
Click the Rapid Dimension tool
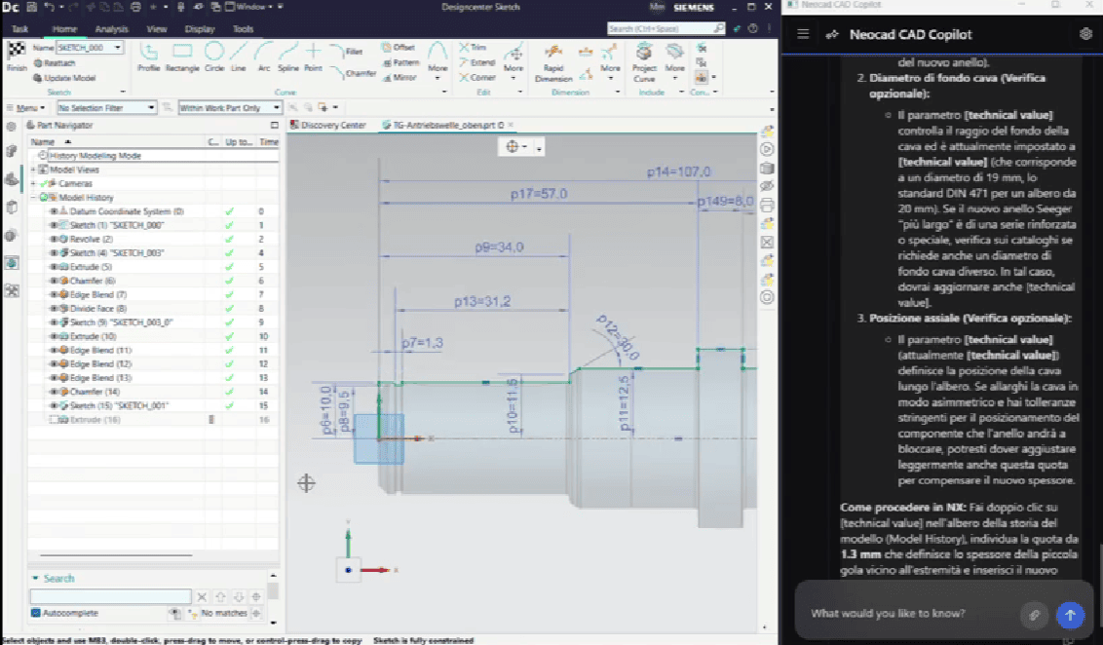tap(553, 63)
